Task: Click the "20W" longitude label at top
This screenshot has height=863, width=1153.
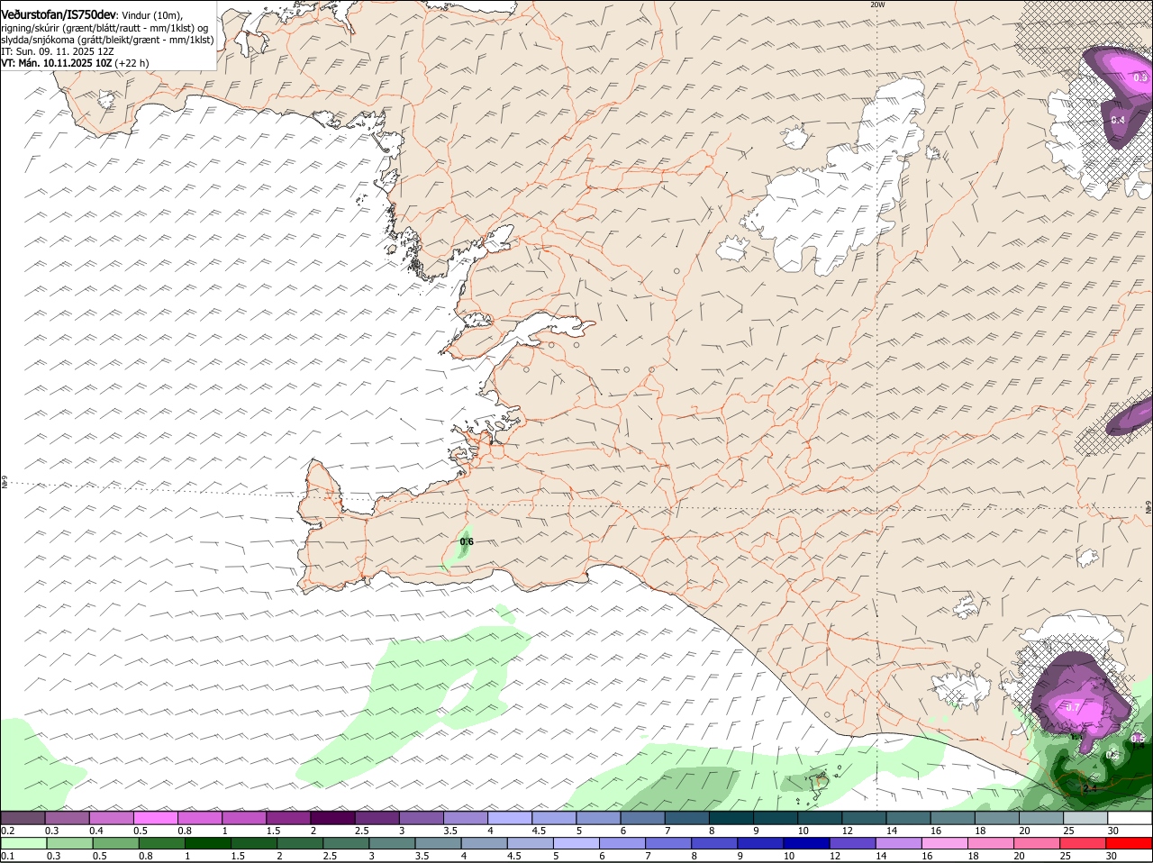Action: (877, 5)
